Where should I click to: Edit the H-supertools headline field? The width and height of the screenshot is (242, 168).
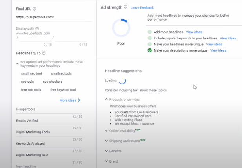click(49, 109)
